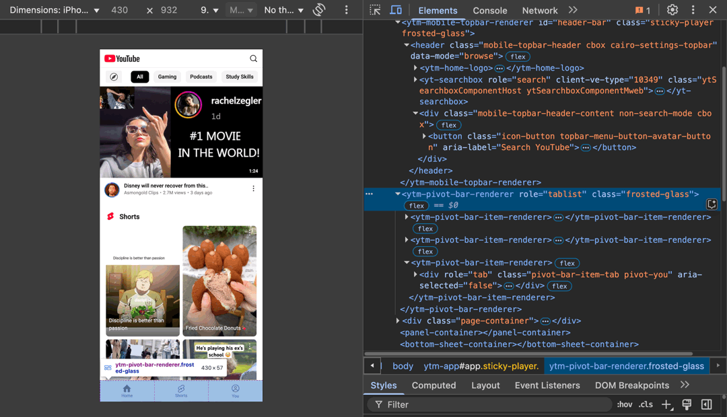
Task: Select the All chip
Action: coord(139,77)
